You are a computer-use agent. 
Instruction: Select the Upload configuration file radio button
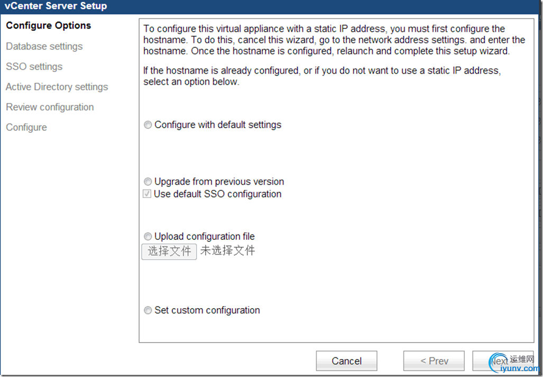click(x=148, y=237)
